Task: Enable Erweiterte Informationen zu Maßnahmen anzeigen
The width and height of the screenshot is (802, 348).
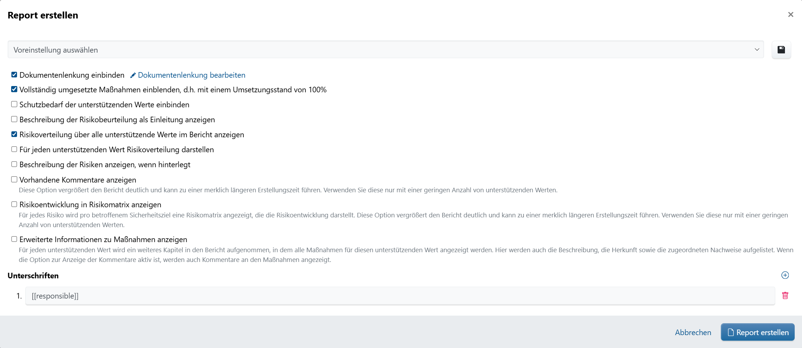Action: point(14,239)
